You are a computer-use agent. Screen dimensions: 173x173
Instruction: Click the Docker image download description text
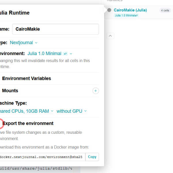pyautogui.click(x=44, y=147)
